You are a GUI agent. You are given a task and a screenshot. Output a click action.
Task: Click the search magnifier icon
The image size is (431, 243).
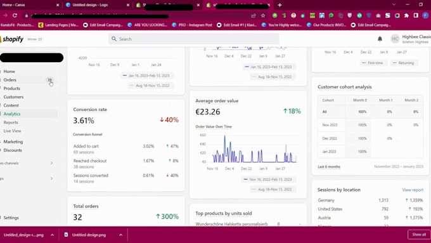click(114, 39)
